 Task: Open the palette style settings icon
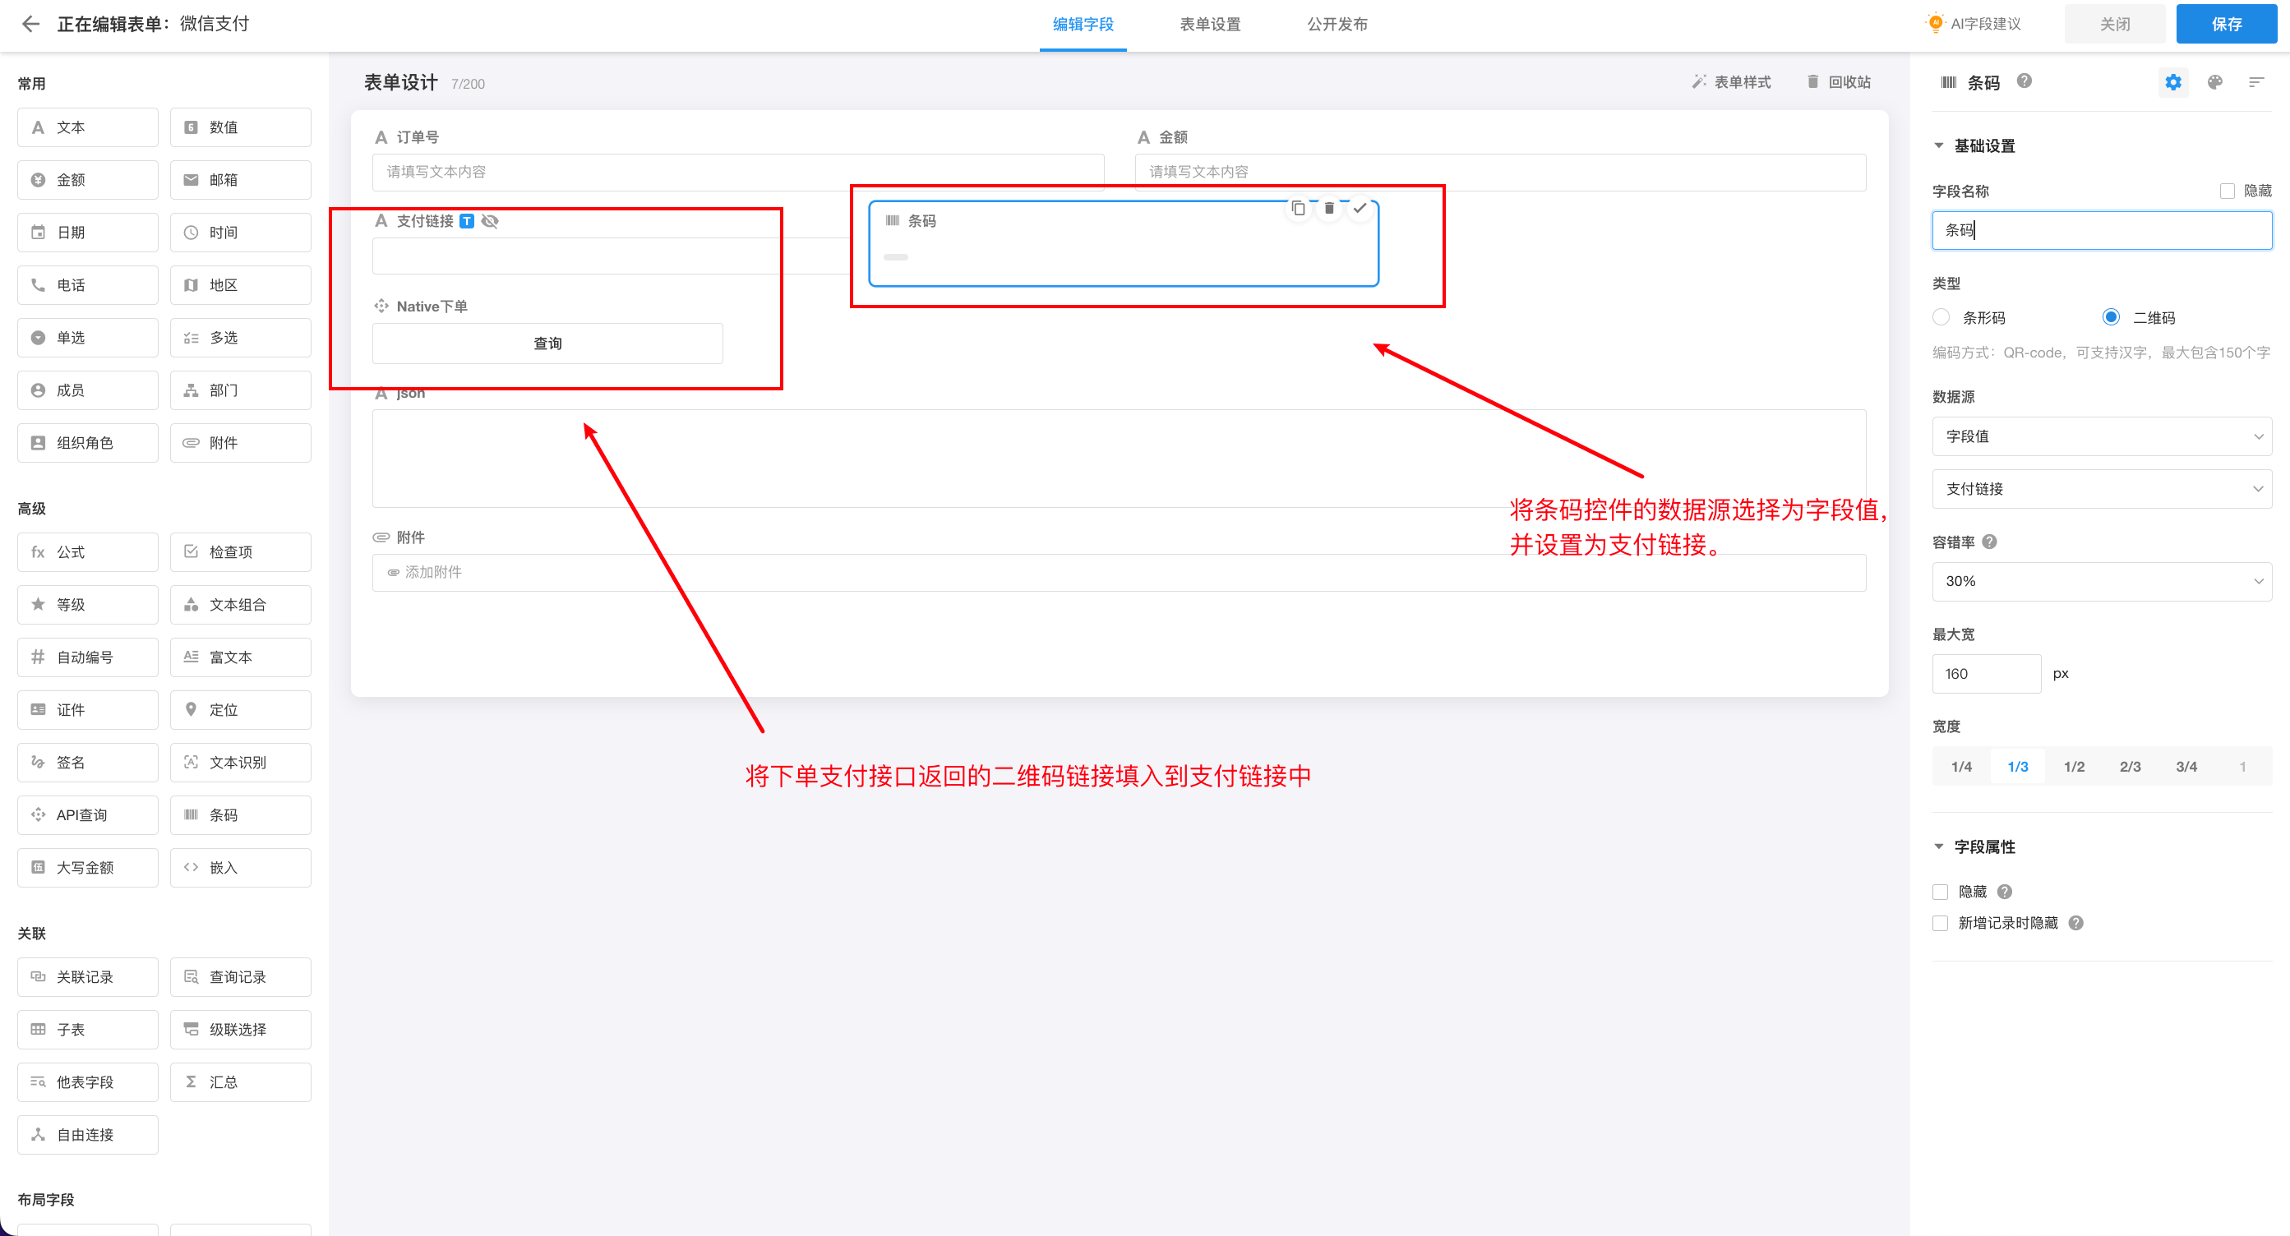[x=2214, y=83]
